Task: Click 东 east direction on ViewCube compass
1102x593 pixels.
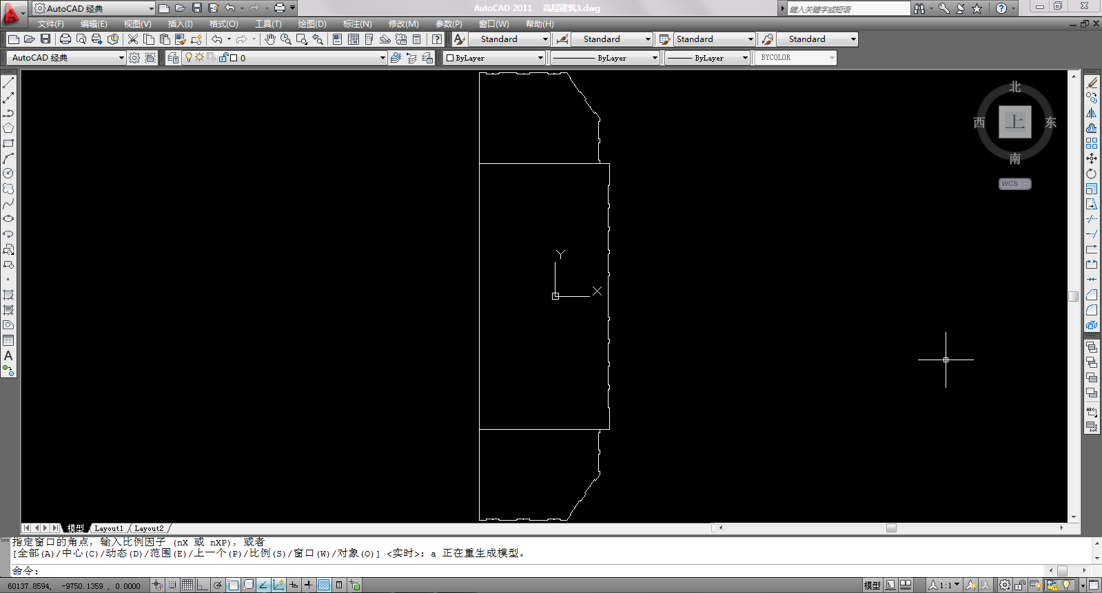Action: tap(1050, 123)
